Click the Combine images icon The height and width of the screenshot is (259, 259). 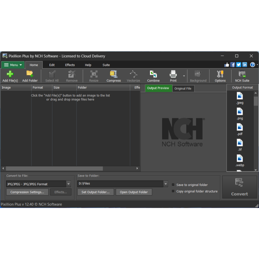pos(153,74)
